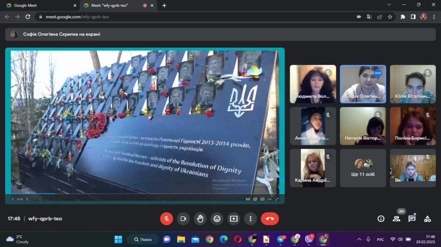Open clock and date 17:48 20.02.2023
The image size is (441, 247).
point(425,239)
